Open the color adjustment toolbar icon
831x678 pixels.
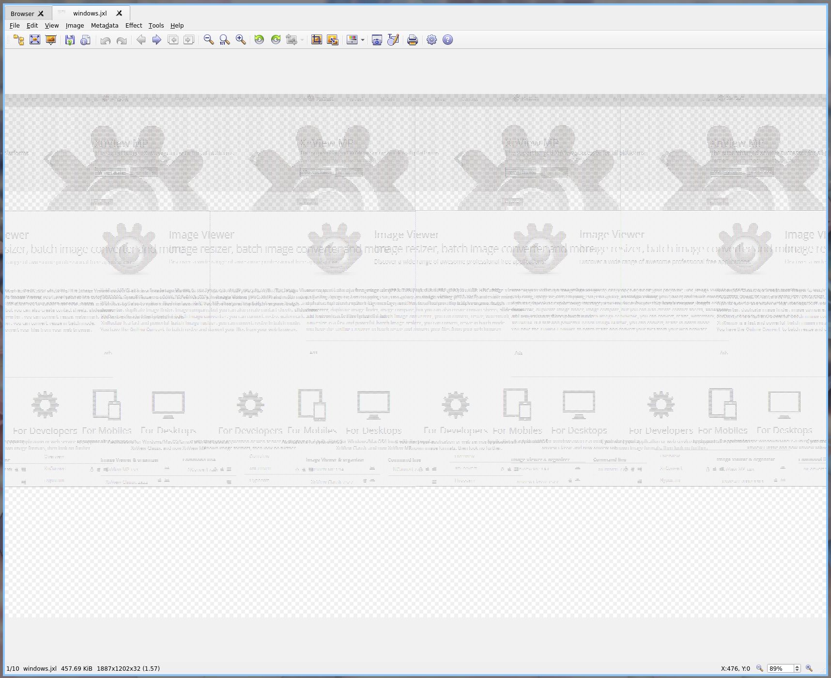[352, 40]
